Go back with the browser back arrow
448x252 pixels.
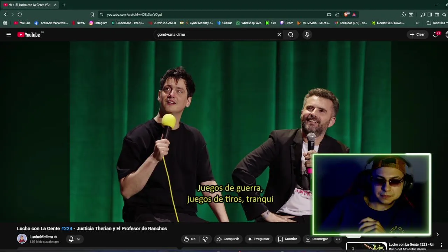pos(5,14)
